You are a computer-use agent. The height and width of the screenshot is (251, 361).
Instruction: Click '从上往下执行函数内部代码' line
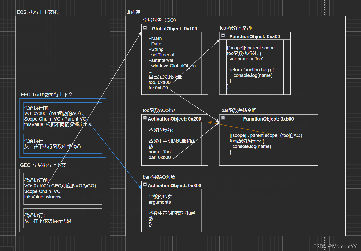[52, 146]
